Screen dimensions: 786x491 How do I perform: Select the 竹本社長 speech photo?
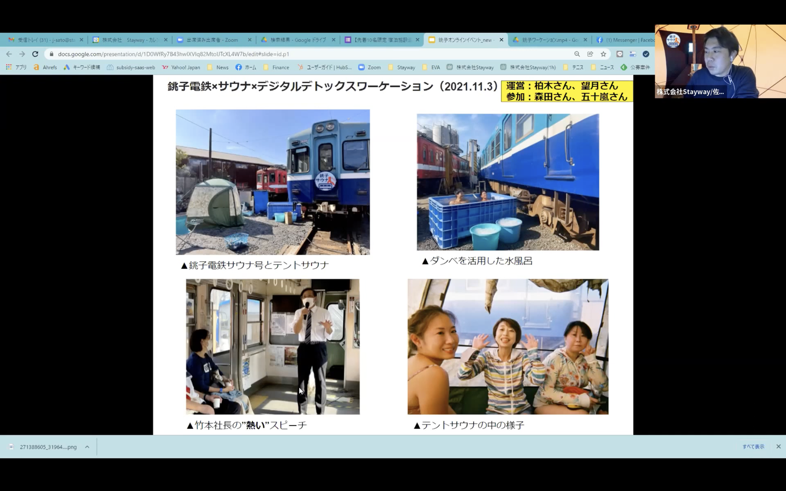click(273, 347)
